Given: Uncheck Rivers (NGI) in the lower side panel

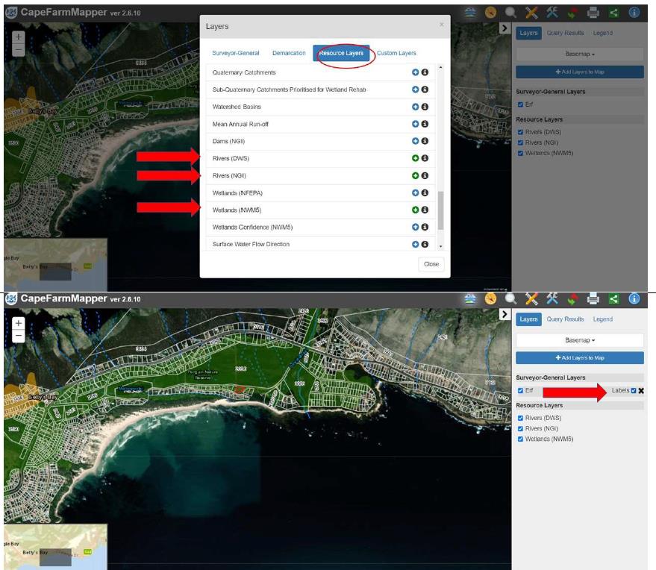Looking at the screenshot, I should click(521, 428).
